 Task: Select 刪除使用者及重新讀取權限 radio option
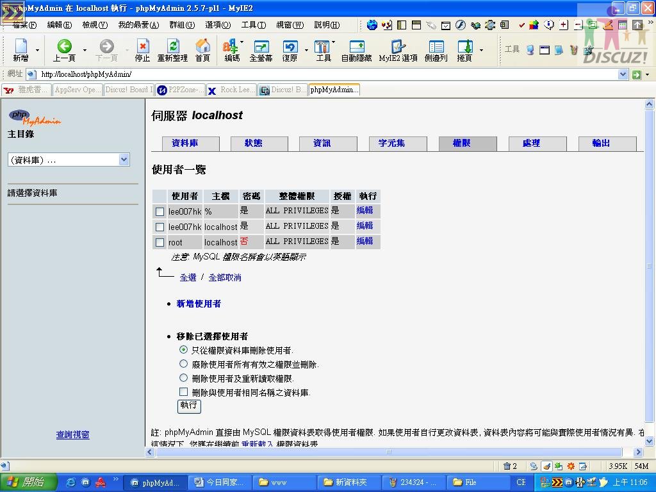pos(183,378)
